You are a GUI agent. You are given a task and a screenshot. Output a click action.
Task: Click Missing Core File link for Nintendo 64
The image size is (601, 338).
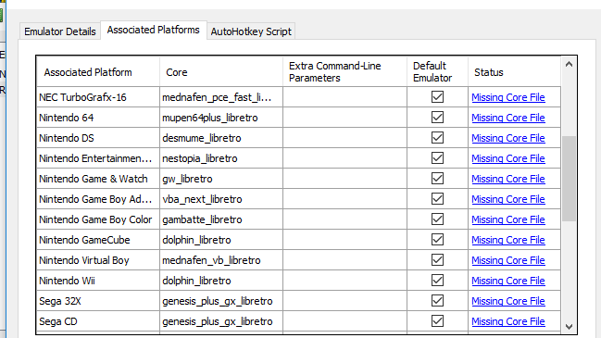[508, 118]
